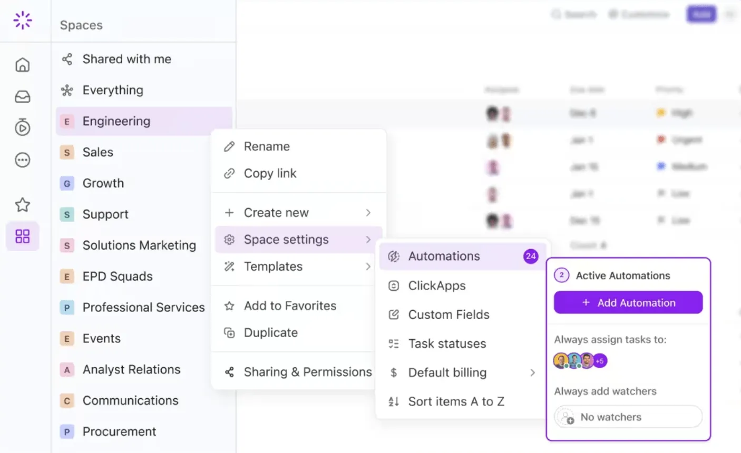This screenshot has width=741, height=453.
Task: Expand the Space settings submenu arrow
Action: [368, 240]
